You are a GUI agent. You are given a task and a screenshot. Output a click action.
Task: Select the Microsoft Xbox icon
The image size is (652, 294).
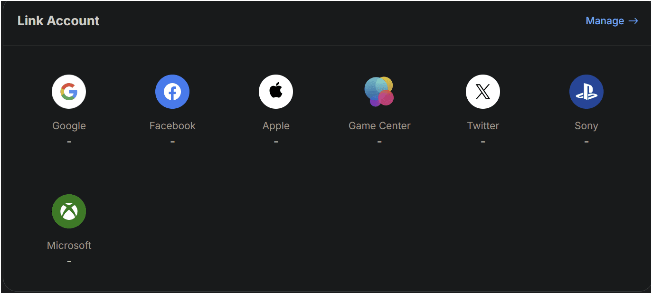pyautogui.click(x=69, y=211)
